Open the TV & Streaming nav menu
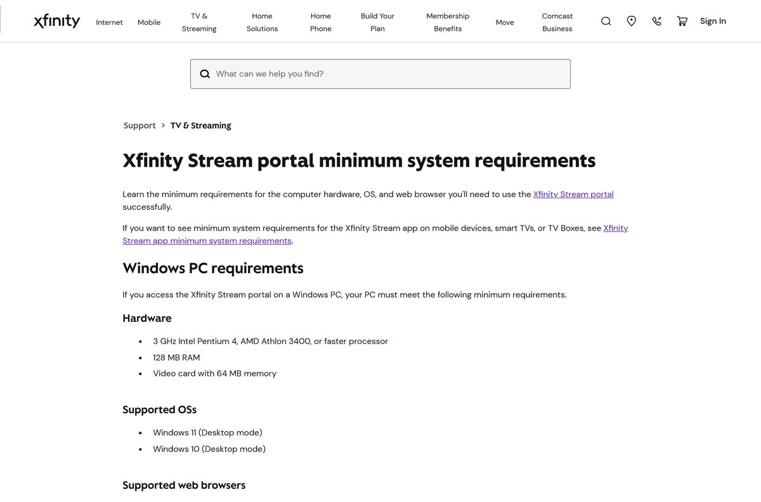This screenshot has width=761, height=502. 199,22
